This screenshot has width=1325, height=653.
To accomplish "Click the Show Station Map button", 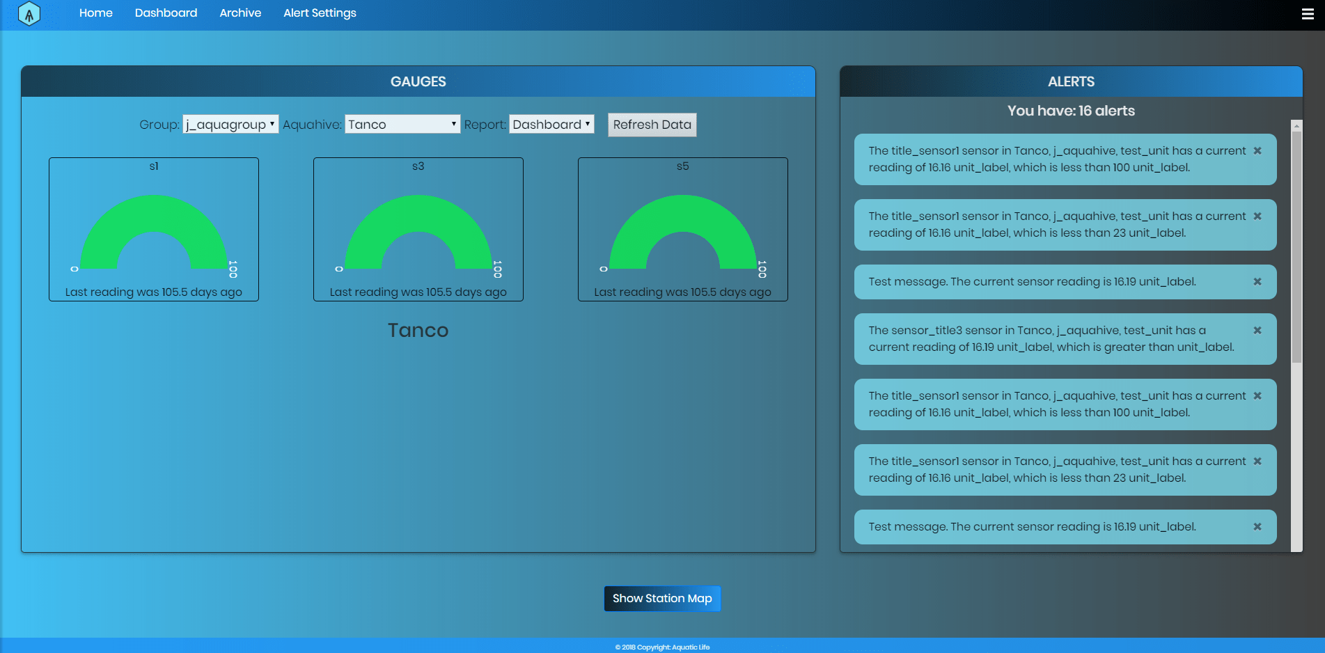I will click(x=661, y=599).
